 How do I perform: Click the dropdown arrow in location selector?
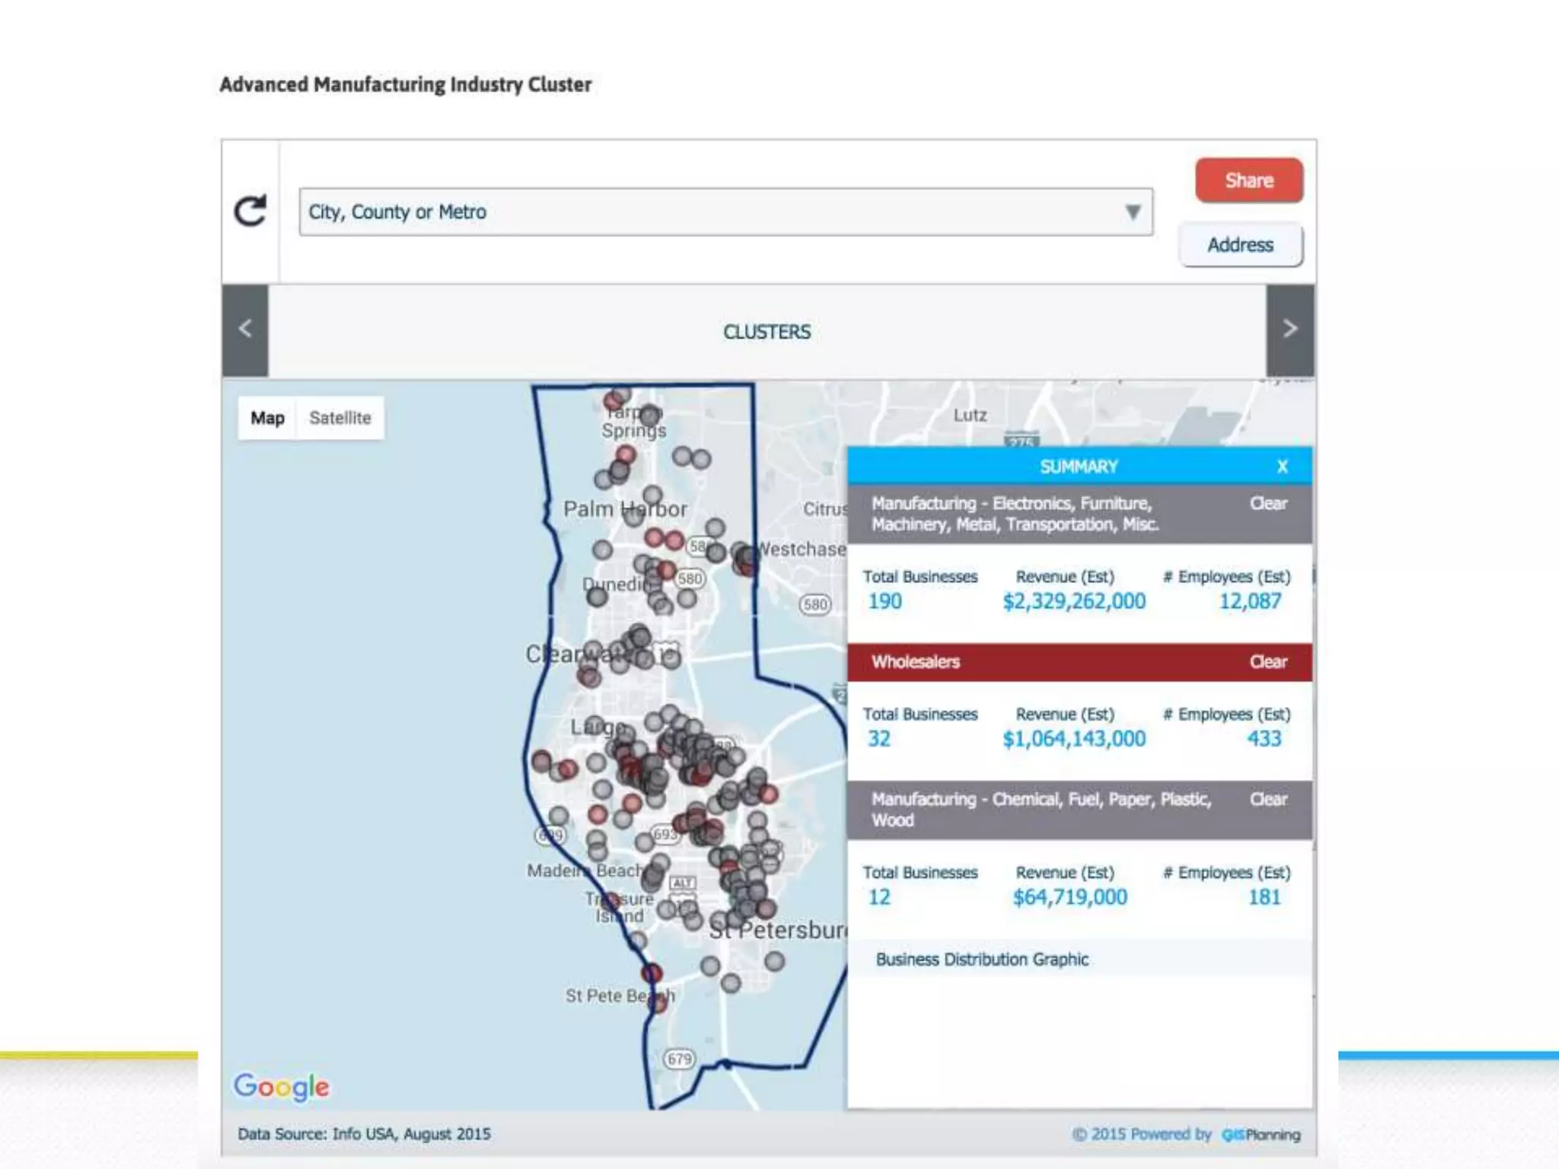(1133, 212)
